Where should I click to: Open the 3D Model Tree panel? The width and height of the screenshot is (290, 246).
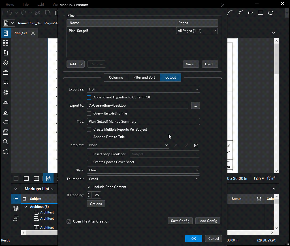(x=16, y=208)
